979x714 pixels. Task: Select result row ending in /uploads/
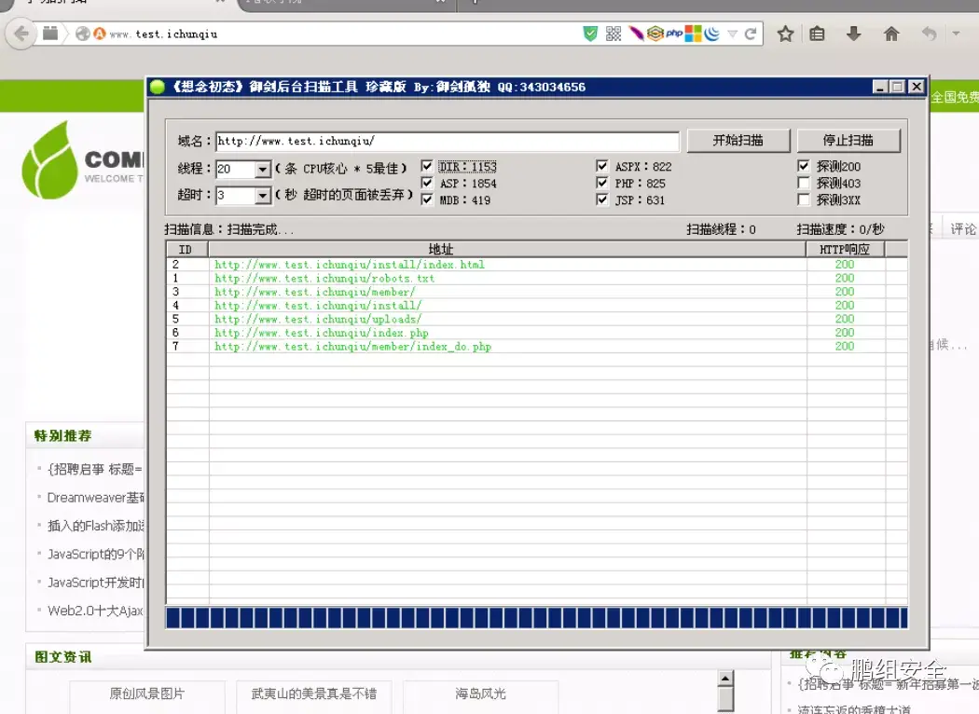tap(537, 320)
